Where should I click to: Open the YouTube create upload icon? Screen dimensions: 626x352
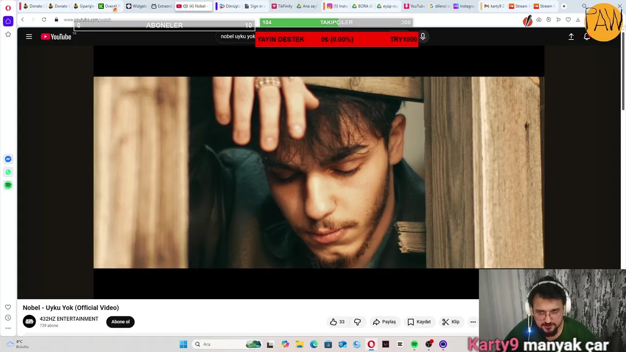pos(571,37)
